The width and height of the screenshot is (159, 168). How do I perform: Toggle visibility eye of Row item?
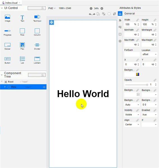click(x=44, y=87)
